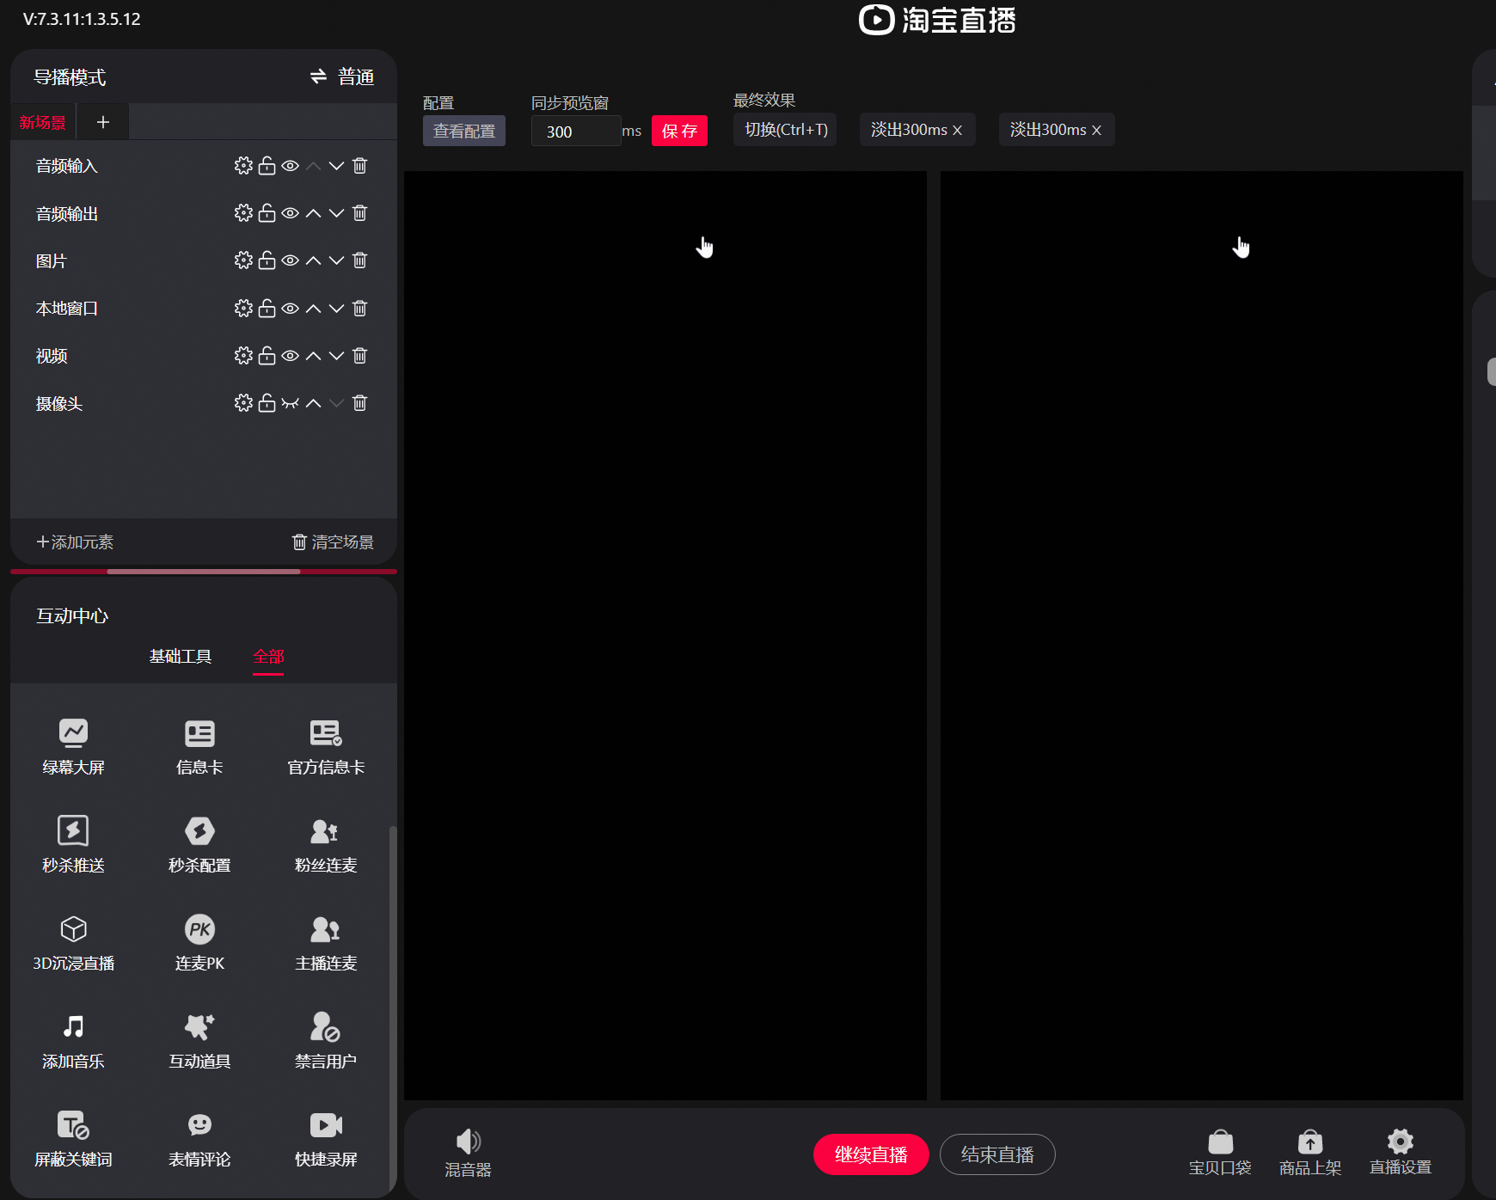Toggle visibility of 音频输出 element
The height and width of the screenshot is (1200, 1496).
pos(291,212)
